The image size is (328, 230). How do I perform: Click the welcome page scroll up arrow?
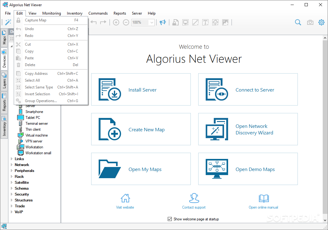click(x=325, y=38)
